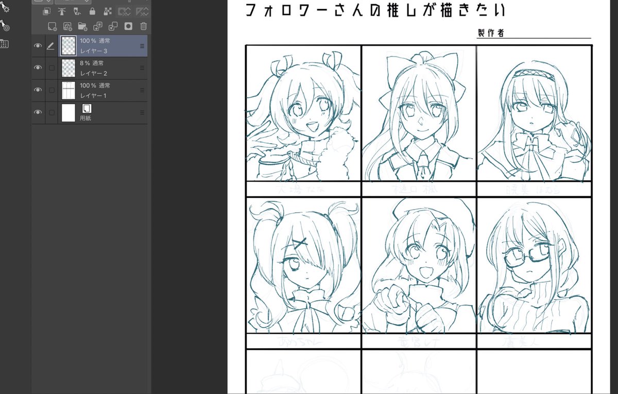Check the box beside 用紙 layer

coord(51,112)
